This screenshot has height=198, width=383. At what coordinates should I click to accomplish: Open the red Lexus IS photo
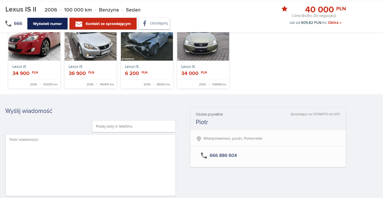tap(34, 46)
